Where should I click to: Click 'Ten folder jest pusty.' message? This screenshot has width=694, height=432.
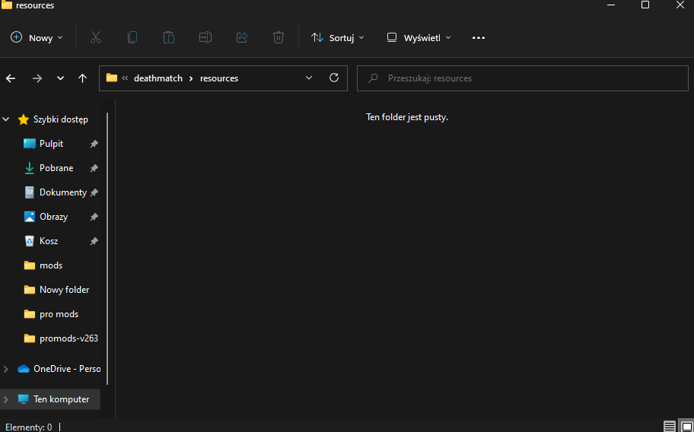[407, 117]
